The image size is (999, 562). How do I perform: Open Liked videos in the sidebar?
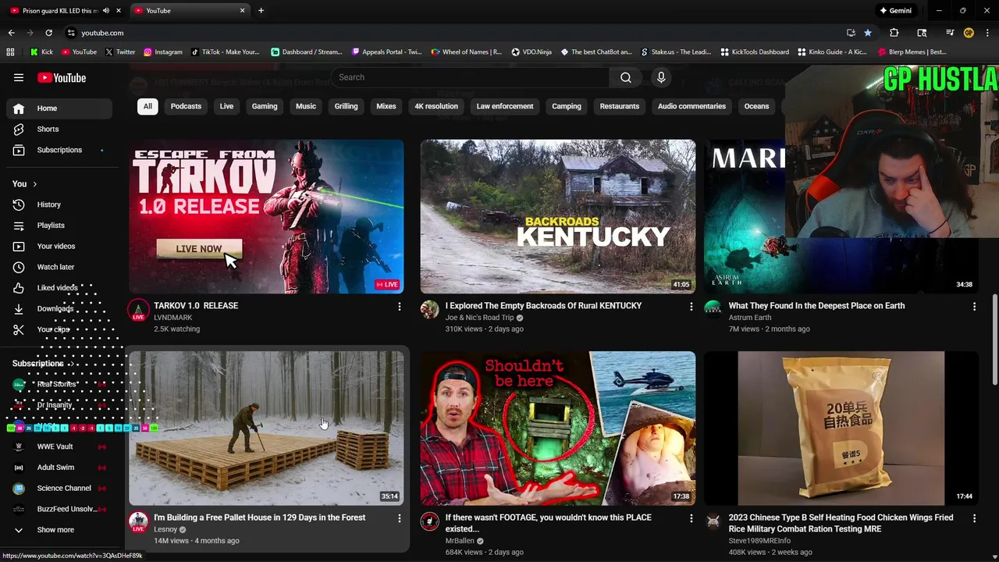click(x=59, y=288)
